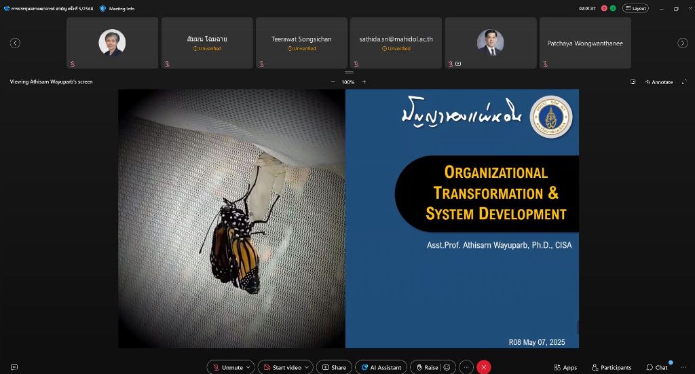Zoom in shared screen with plus
This screenshot has width=695, height=374.
coord(364,82)
